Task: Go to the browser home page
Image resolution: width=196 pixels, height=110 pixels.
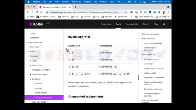Action: tap(41, 12)
